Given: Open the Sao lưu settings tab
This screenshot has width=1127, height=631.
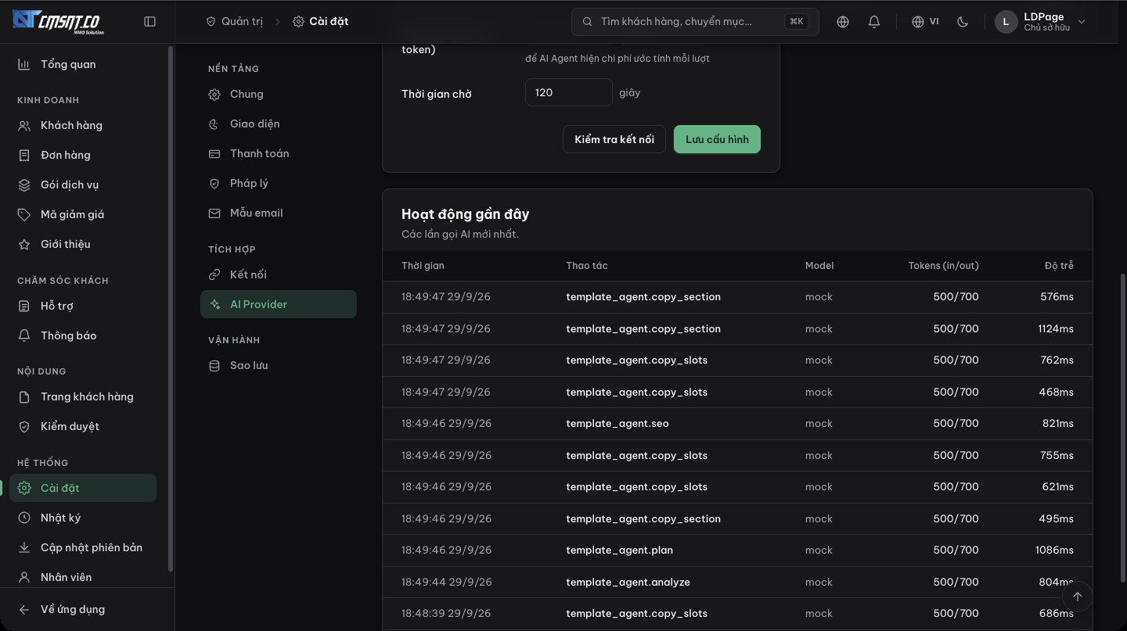Looking at the screenshot, I should click(x=279, y=365).
